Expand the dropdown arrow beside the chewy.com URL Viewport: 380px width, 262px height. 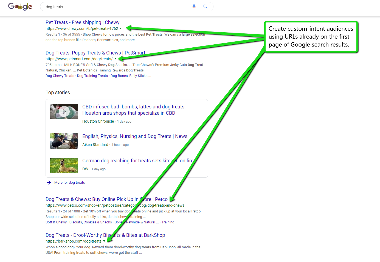(121, 28)
